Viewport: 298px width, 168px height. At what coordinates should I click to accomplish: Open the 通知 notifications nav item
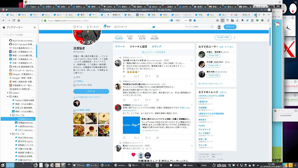pos(107,27)
